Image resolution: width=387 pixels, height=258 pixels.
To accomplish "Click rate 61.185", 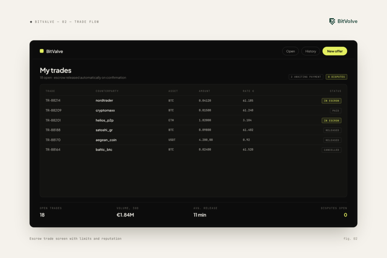I will tap(248, 100).
